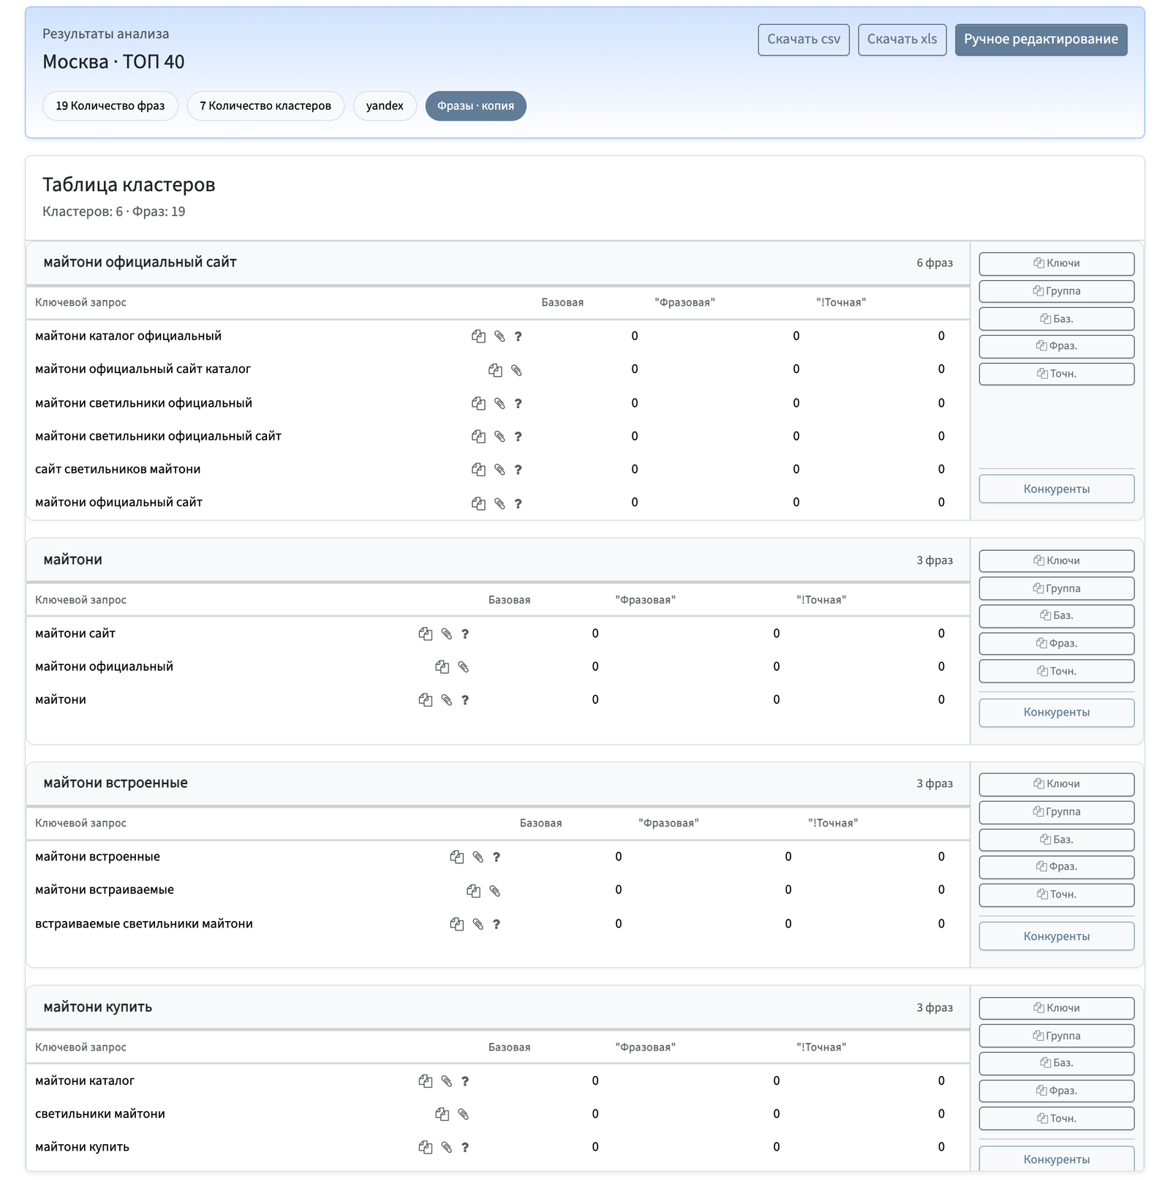Click question mark for 'майтони каталог официальный'
The width and height of the screenshot is (1170, 1180).
coord(518,337)
